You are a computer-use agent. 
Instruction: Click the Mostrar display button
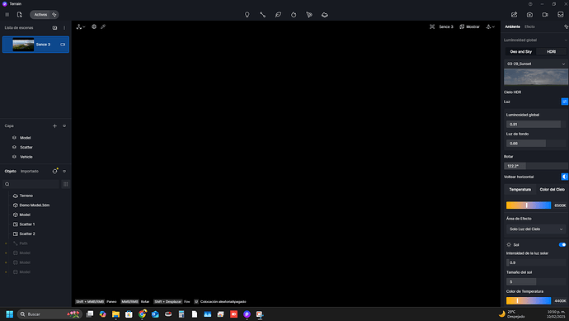(469, 26)
